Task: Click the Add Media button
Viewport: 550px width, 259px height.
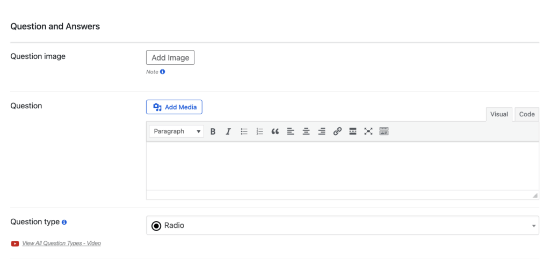Action: tap(174, 107)
